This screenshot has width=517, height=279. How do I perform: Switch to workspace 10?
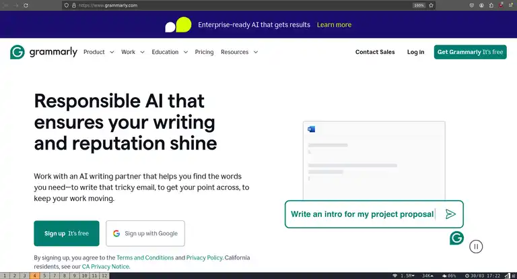point(84,276)
